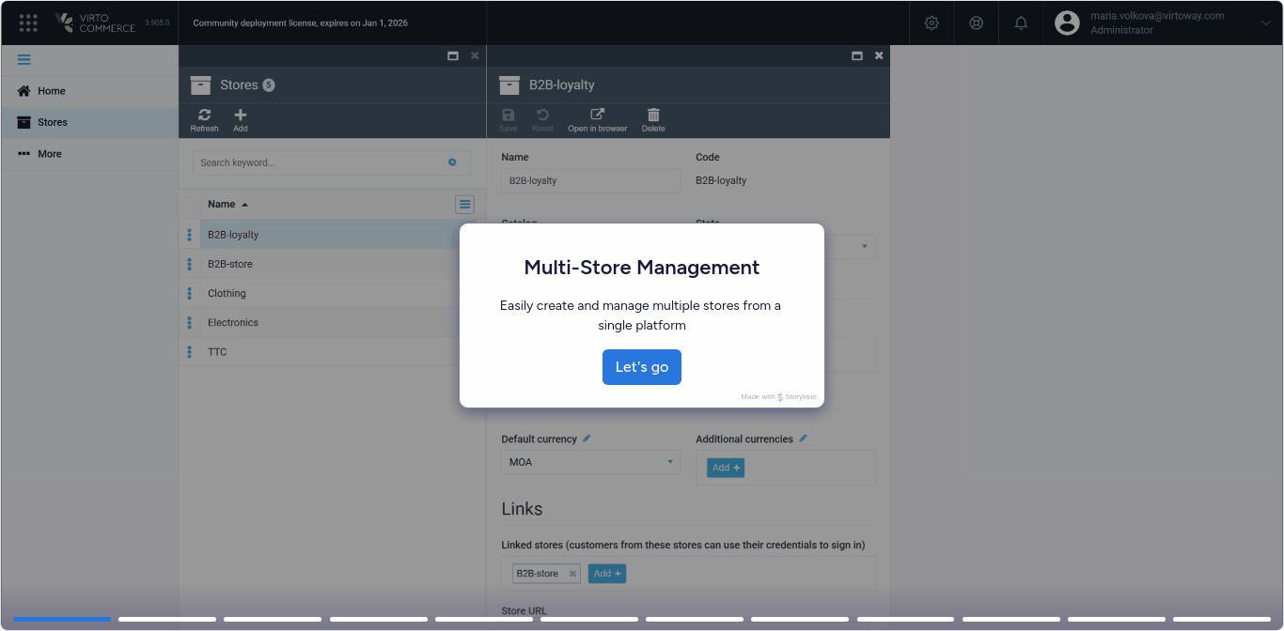Clear the search keyword field

[452, 162]
